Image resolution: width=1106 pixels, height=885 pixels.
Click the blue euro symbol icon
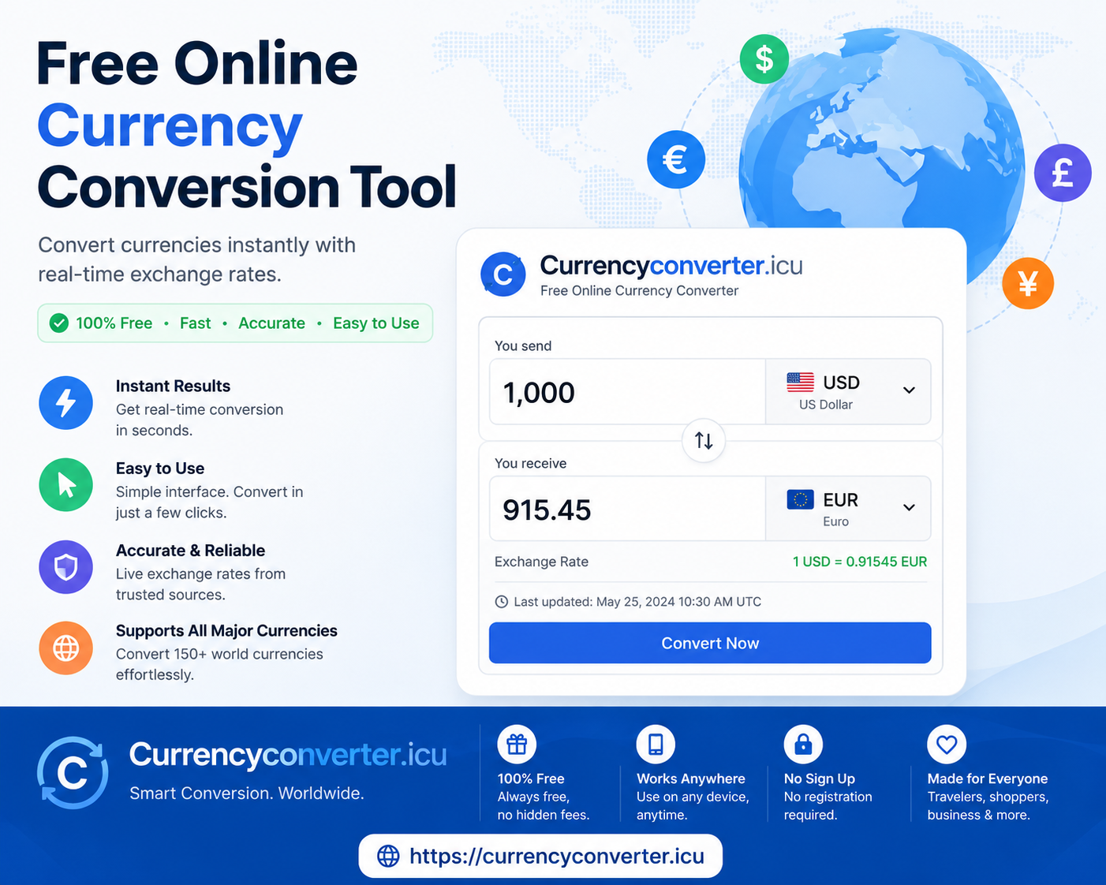coord(676,159)
